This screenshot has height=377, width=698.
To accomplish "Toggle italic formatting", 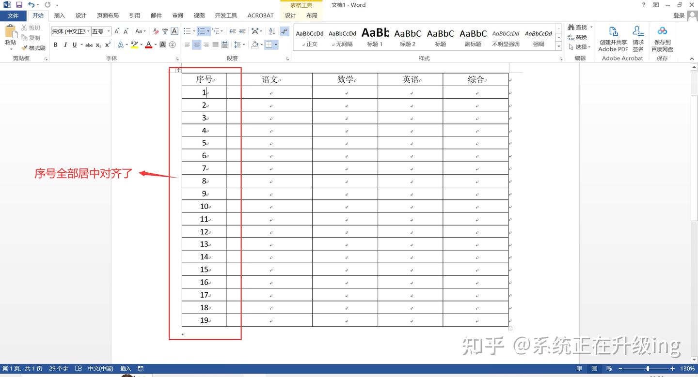I will 65,45.
